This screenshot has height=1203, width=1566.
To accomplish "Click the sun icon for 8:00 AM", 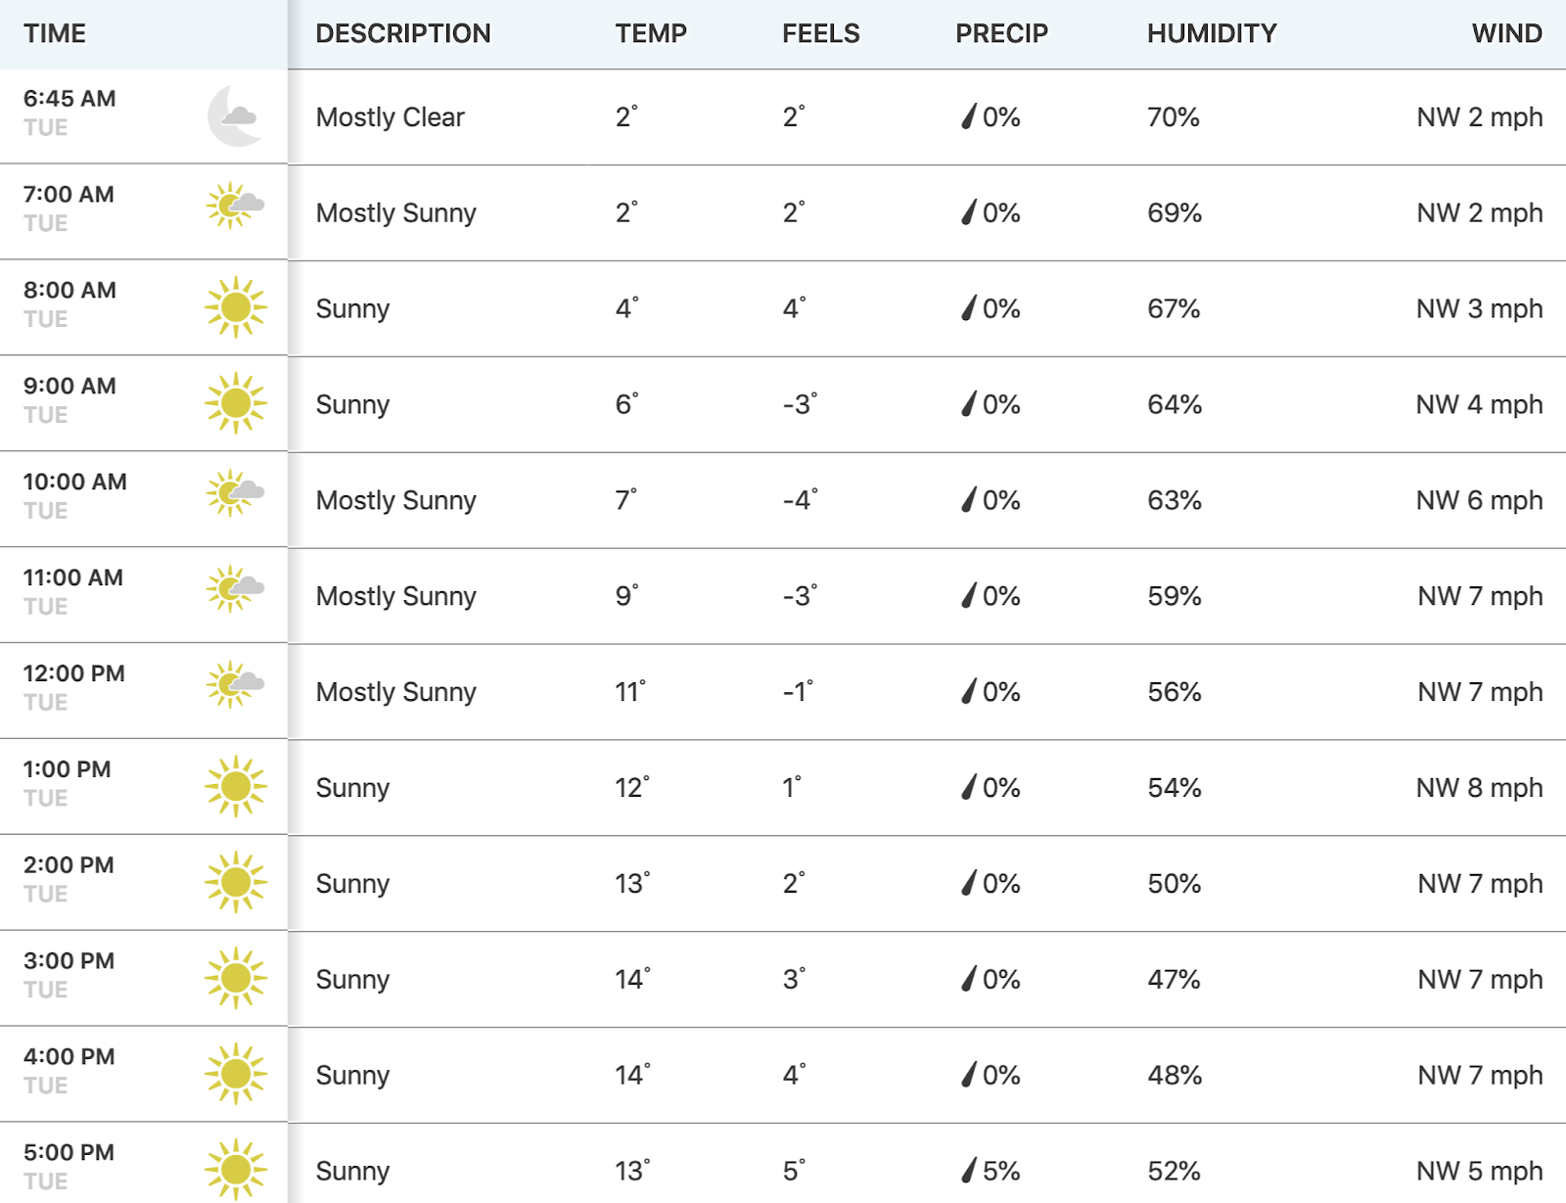I will [235, 307].
